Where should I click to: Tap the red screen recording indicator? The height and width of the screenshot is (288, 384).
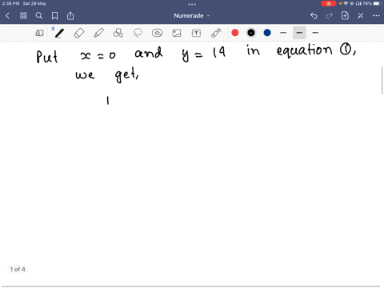click(329, 3)
